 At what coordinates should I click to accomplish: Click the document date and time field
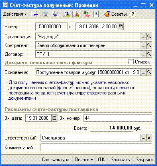(x=97, y=27)
